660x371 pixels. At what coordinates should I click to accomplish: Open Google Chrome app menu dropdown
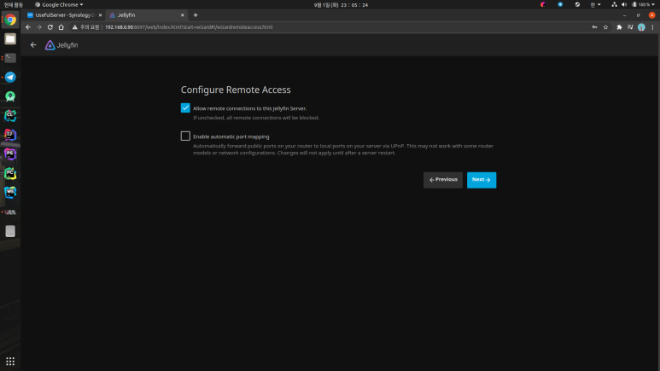[x=59, y=4]
